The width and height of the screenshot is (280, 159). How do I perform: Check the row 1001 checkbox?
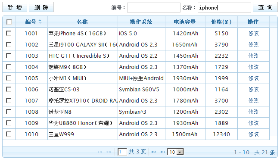coord(9,33)
